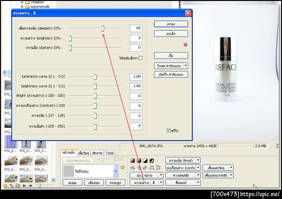Open the ไม่มีกรอบ frame selector dropdown
Image resolution: width=282 pixels, height=199 pixels.
pos(116,171)
